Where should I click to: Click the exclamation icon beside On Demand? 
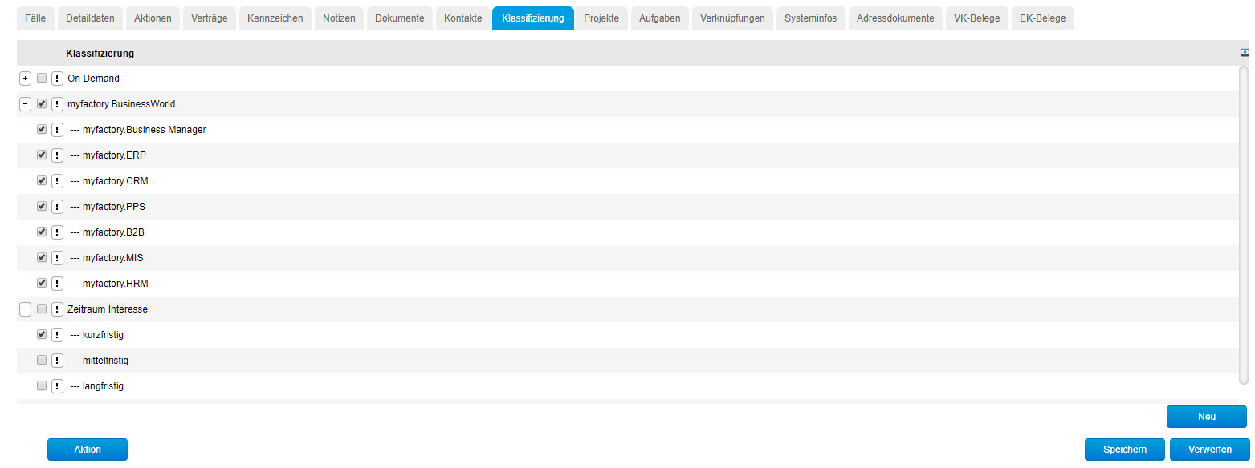click(57, 79)
